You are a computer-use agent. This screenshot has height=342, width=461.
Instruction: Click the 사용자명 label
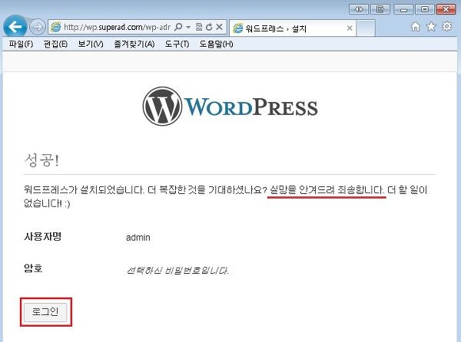click(42, 236)
